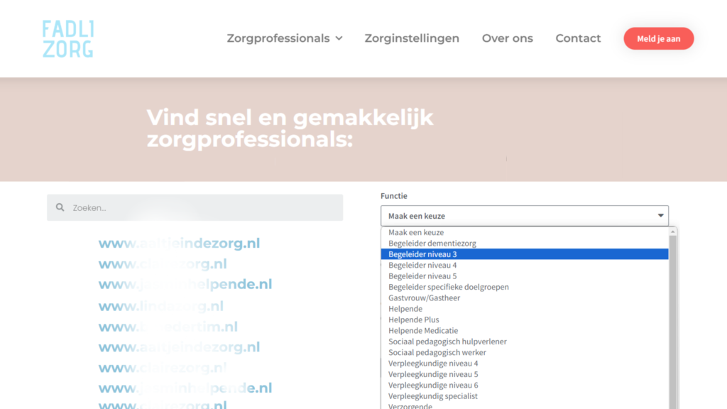Select Helpende Plus option
This screenshot has width=727, height=409.
[x=414, y=320]
